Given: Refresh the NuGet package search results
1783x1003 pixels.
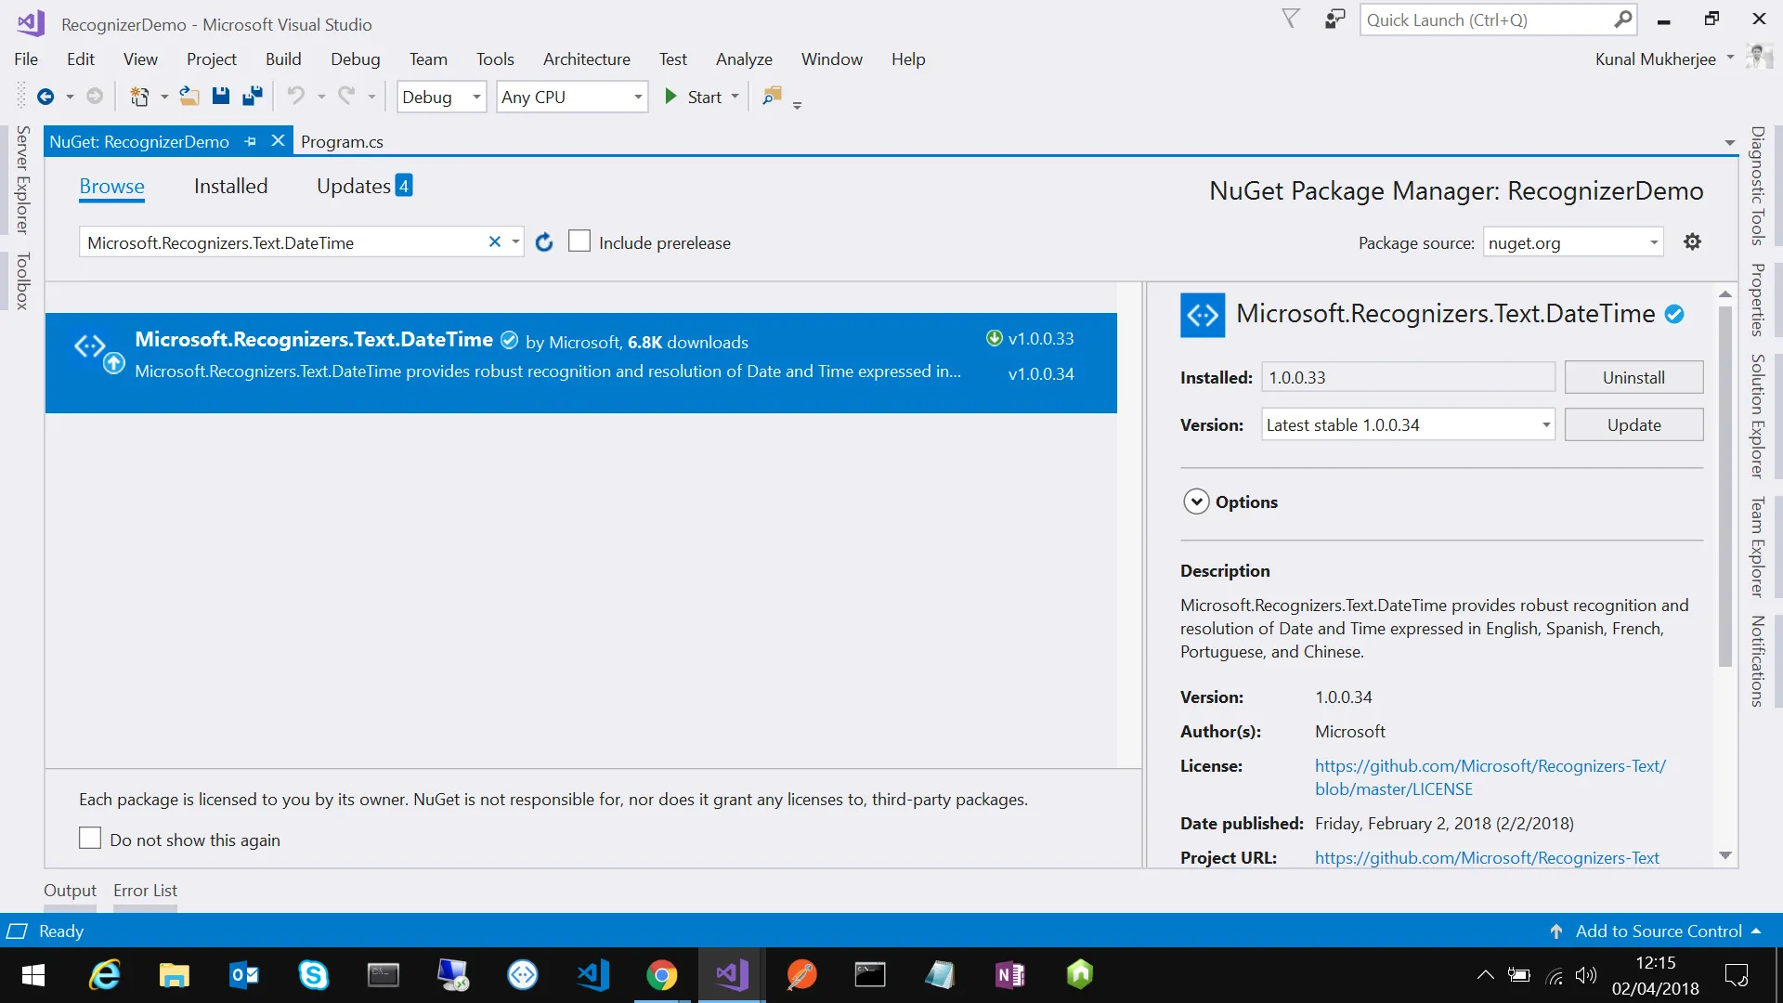Looking at the screenshot, I should [x=544, y=242].
